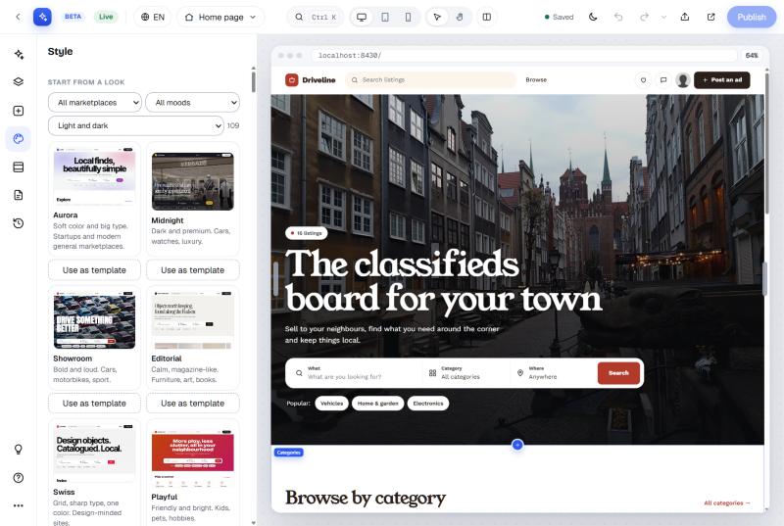Image resolution: width=784 pixels, height=526 pixels.
Task: Redo the last change
Action: (x=644, y=17)
